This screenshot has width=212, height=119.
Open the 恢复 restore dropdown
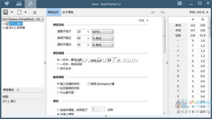pos(143,21)
